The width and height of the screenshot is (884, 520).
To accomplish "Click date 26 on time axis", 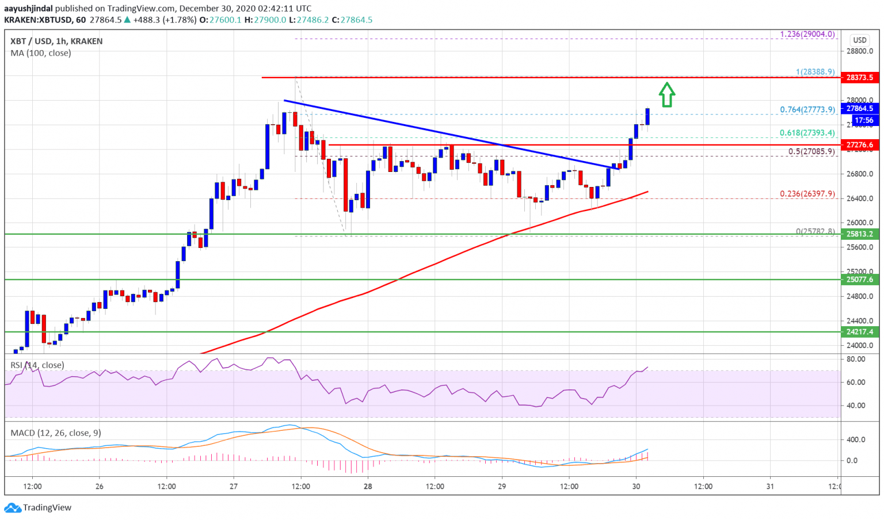I will tap(100, 487).
